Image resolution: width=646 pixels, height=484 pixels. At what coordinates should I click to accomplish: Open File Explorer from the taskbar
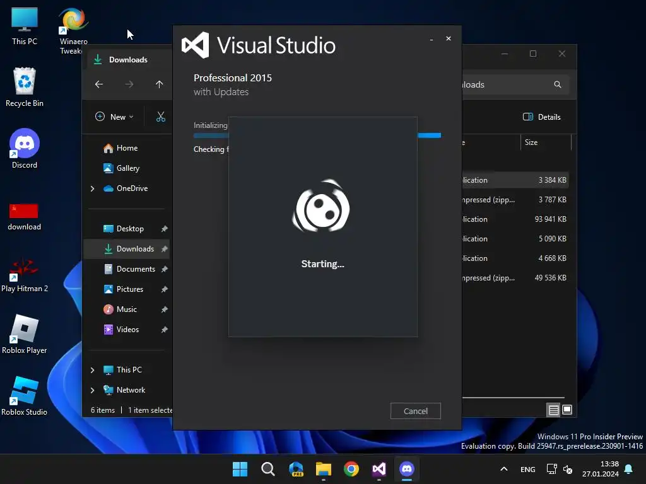tap(324, 469)
